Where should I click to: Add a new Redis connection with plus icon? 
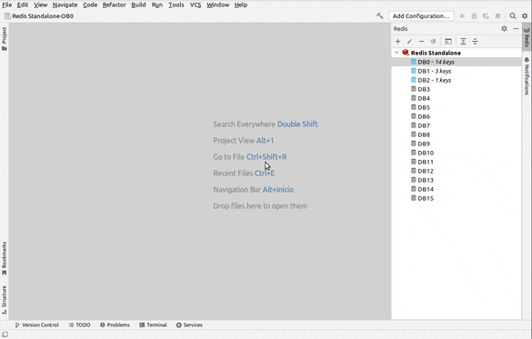click(x=398, y=42)
